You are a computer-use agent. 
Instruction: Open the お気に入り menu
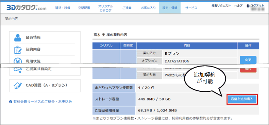[148, 8]
